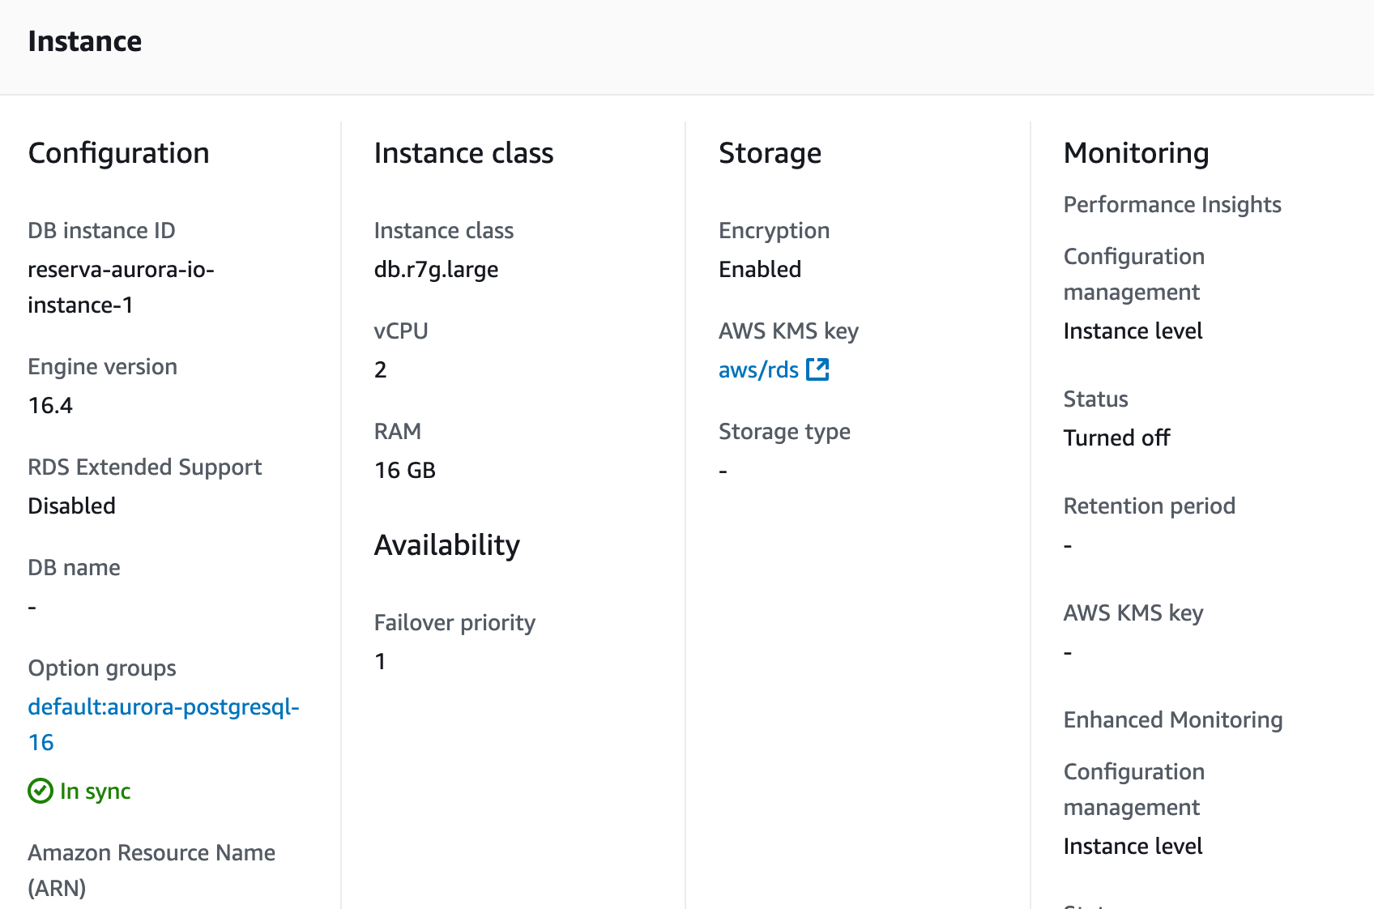
Task: Click the Encryption label
Action: pyautogui.click(x=774, y=231)
